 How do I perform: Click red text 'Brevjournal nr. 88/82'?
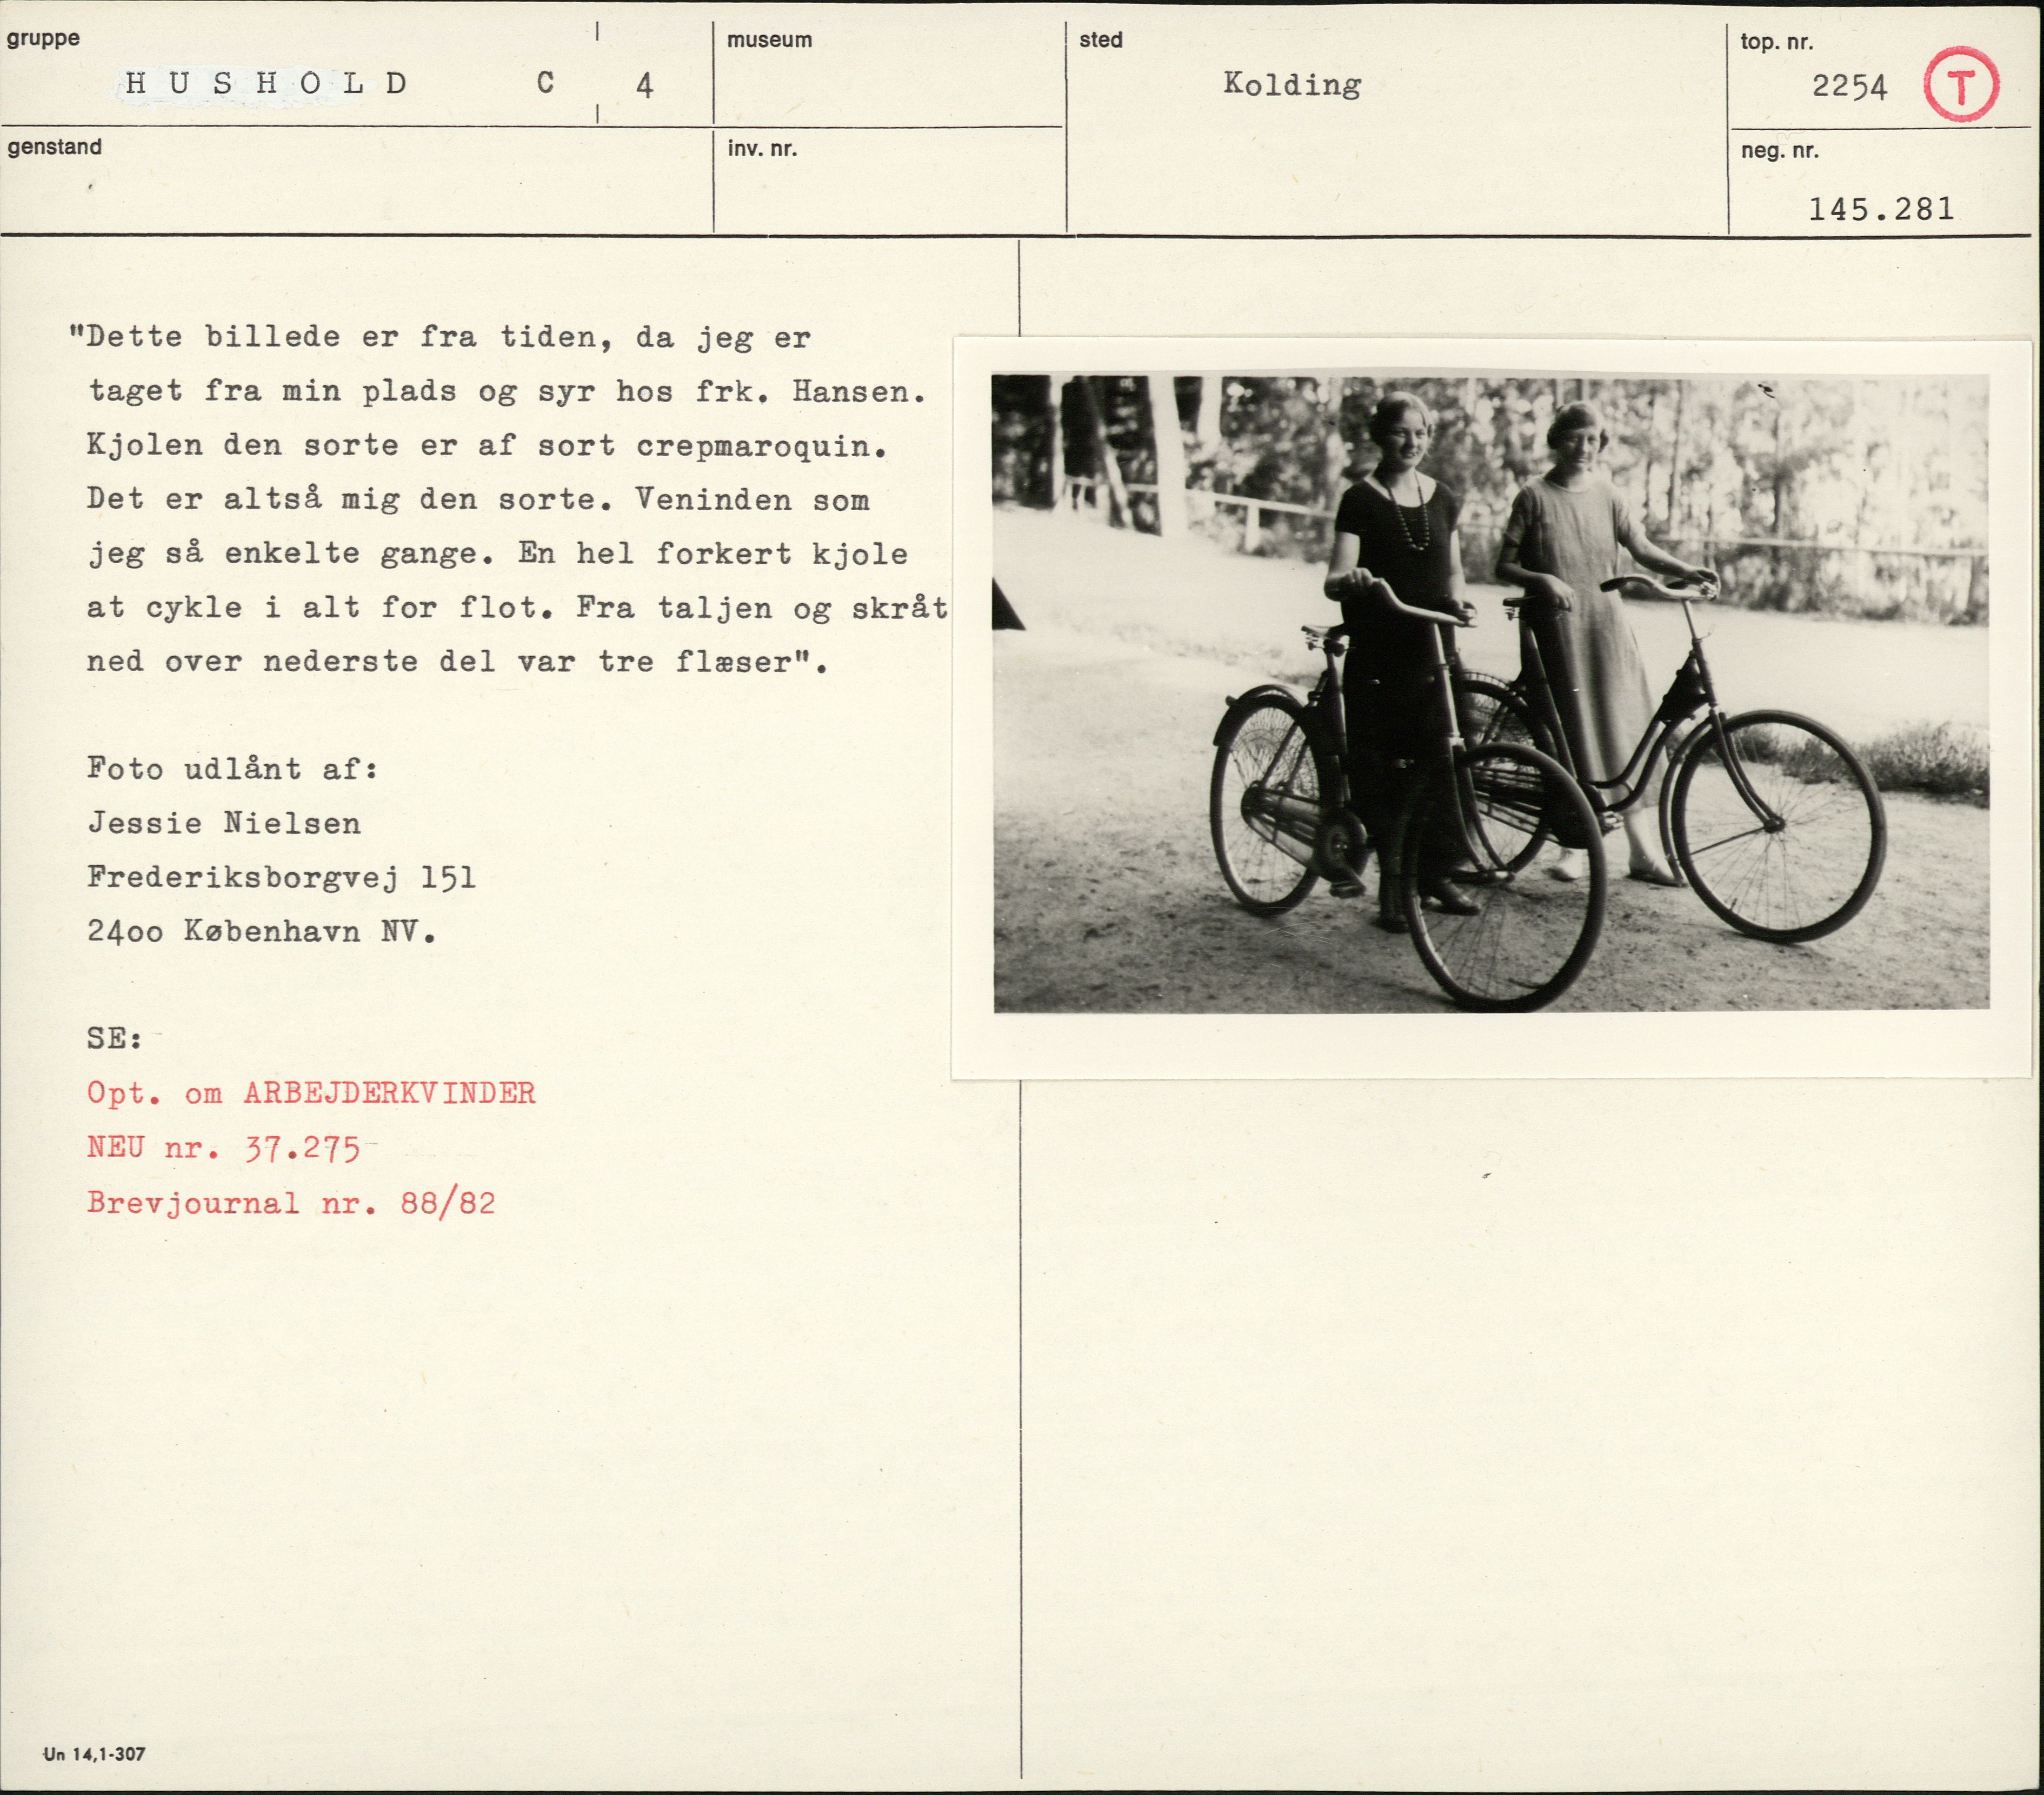pos(291,1202)
